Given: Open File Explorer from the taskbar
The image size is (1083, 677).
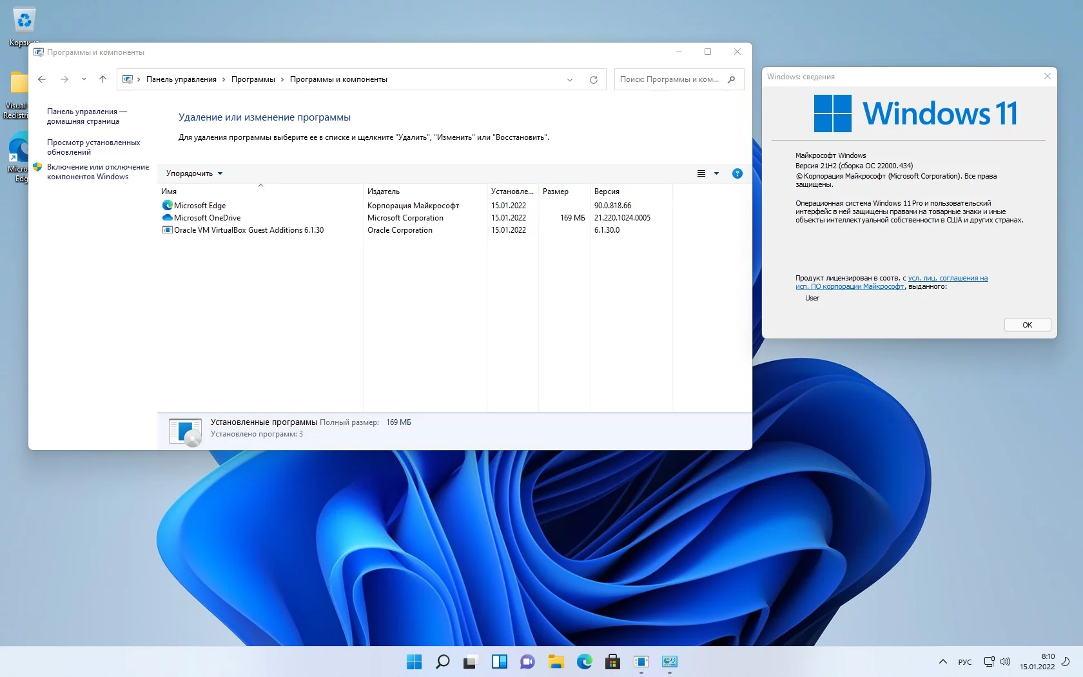Looking at the screenshot, I should point(556,662).
